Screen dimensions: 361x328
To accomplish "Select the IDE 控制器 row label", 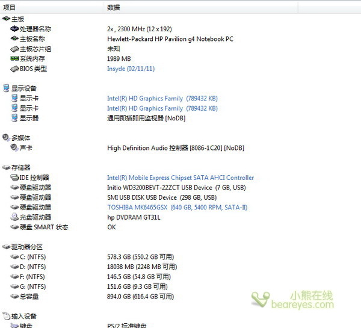I will [x=34, y=178].
